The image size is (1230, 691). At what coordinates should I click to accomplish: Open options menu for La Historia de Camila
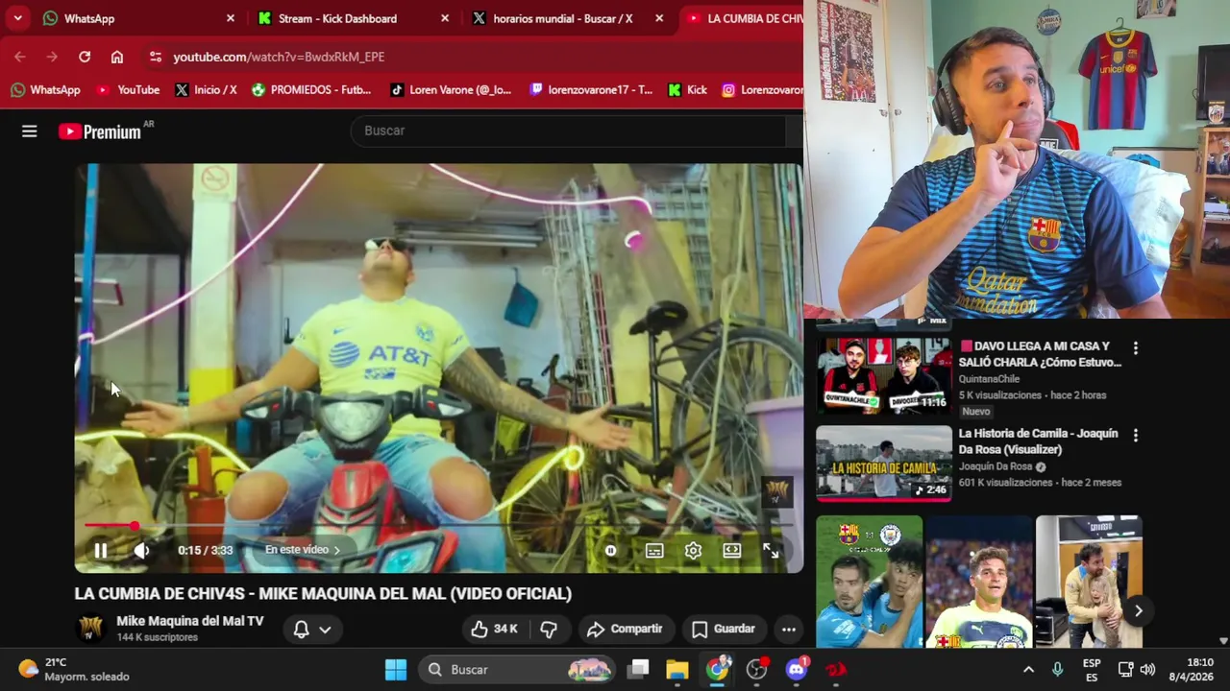point(1135,436)
